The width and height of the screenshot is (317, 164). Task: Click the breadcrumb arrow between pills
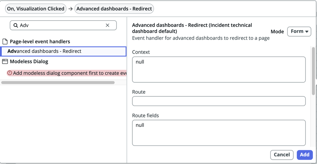click(x=70, y=9)
